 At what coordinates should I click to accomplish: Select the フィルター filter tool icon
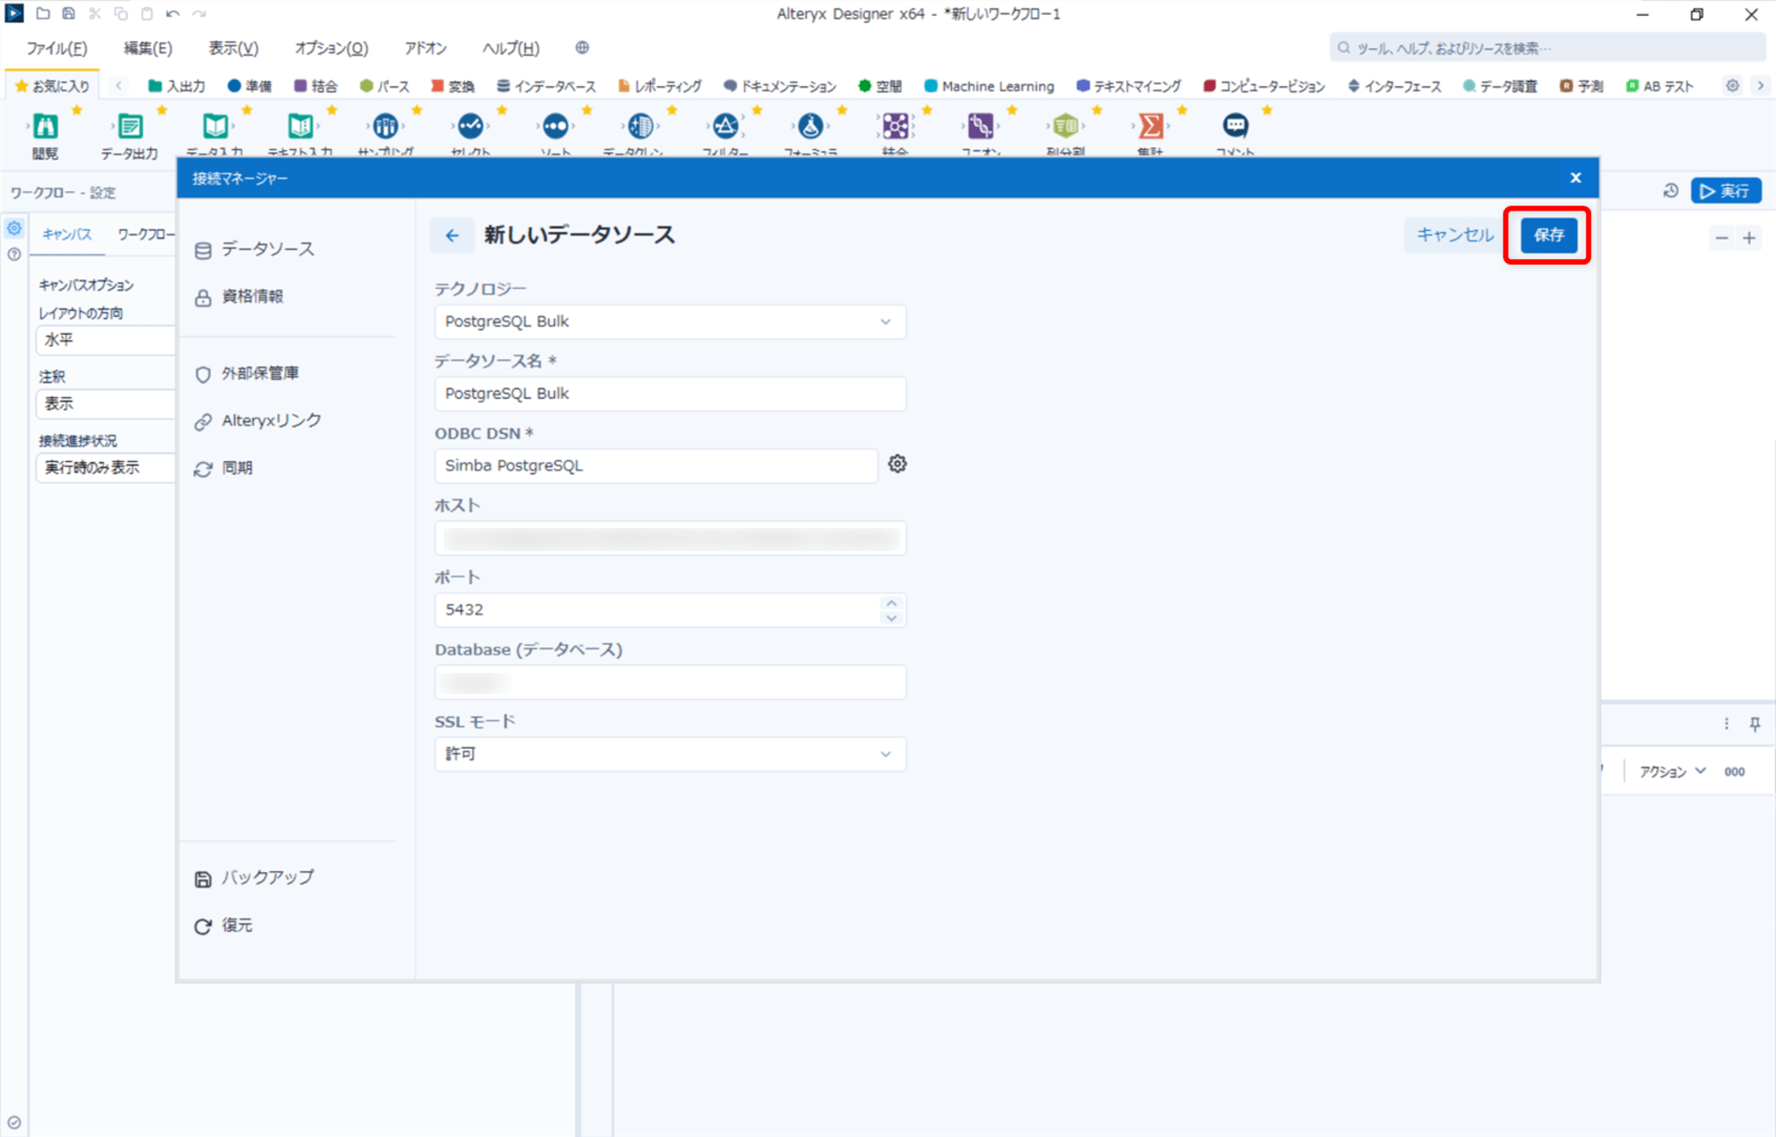pyautogui.click(x=725, y=126)
